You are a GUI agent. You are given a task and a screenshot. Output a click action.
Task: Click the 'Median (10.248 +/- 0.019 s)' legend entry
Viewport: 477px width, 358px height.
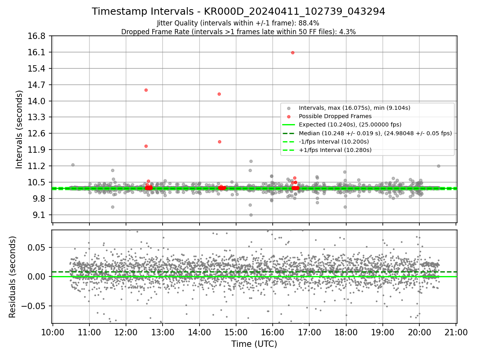tap(375, 133)
